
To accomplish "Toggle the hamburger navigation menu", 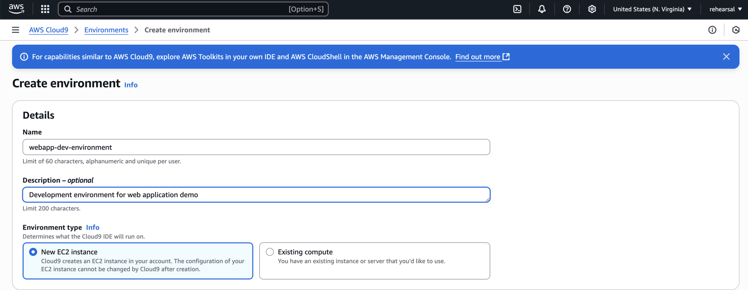I will point(16,30).
